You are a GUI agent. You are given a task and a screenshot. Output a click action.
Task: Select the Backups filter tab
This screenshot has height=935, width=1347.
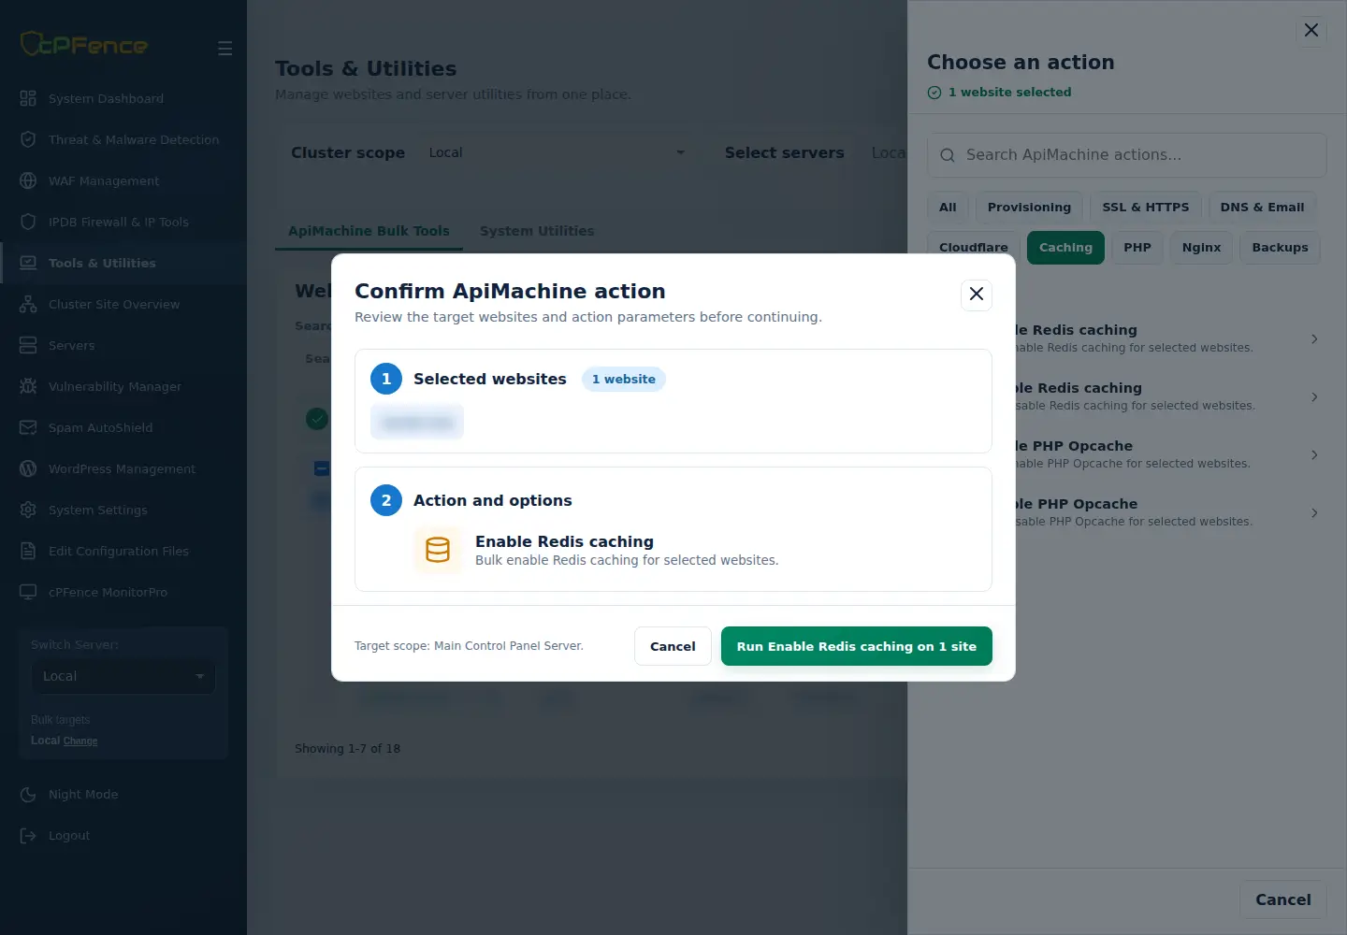pos(1280,248)
